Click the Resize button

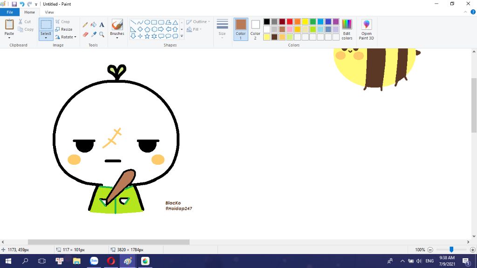[x=64, y=29]
